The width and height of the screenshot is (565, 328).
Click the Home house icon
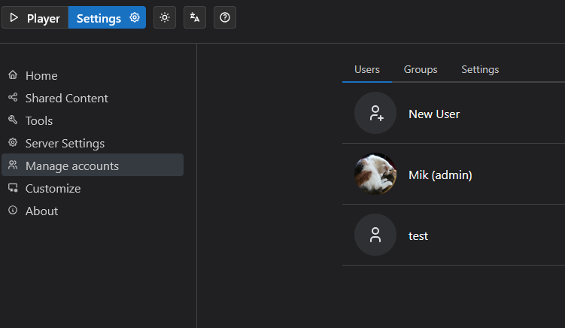pyautogui.click(x=13, y=74)
